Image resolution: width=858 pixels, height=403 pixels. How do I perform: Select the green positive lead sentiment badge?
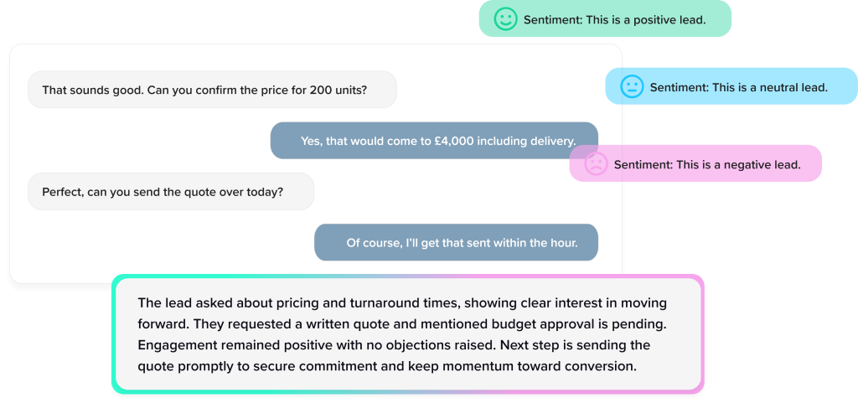tap(605, 19)
